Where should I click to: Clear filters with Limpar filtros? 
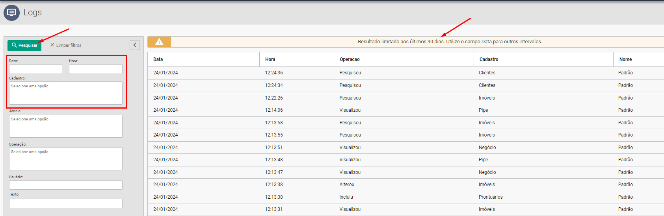point(66,45)
